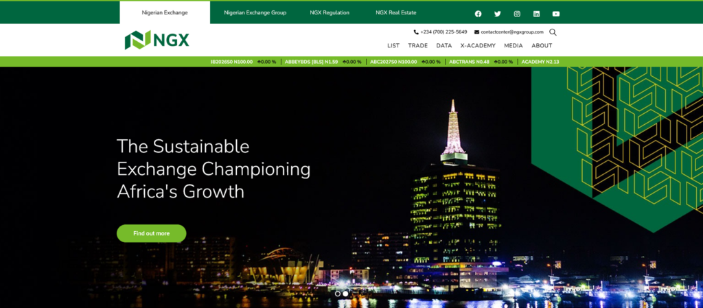Open NGX Instagram icon
The height and width of the screenshot is (308, 703).
coord(517,14)
